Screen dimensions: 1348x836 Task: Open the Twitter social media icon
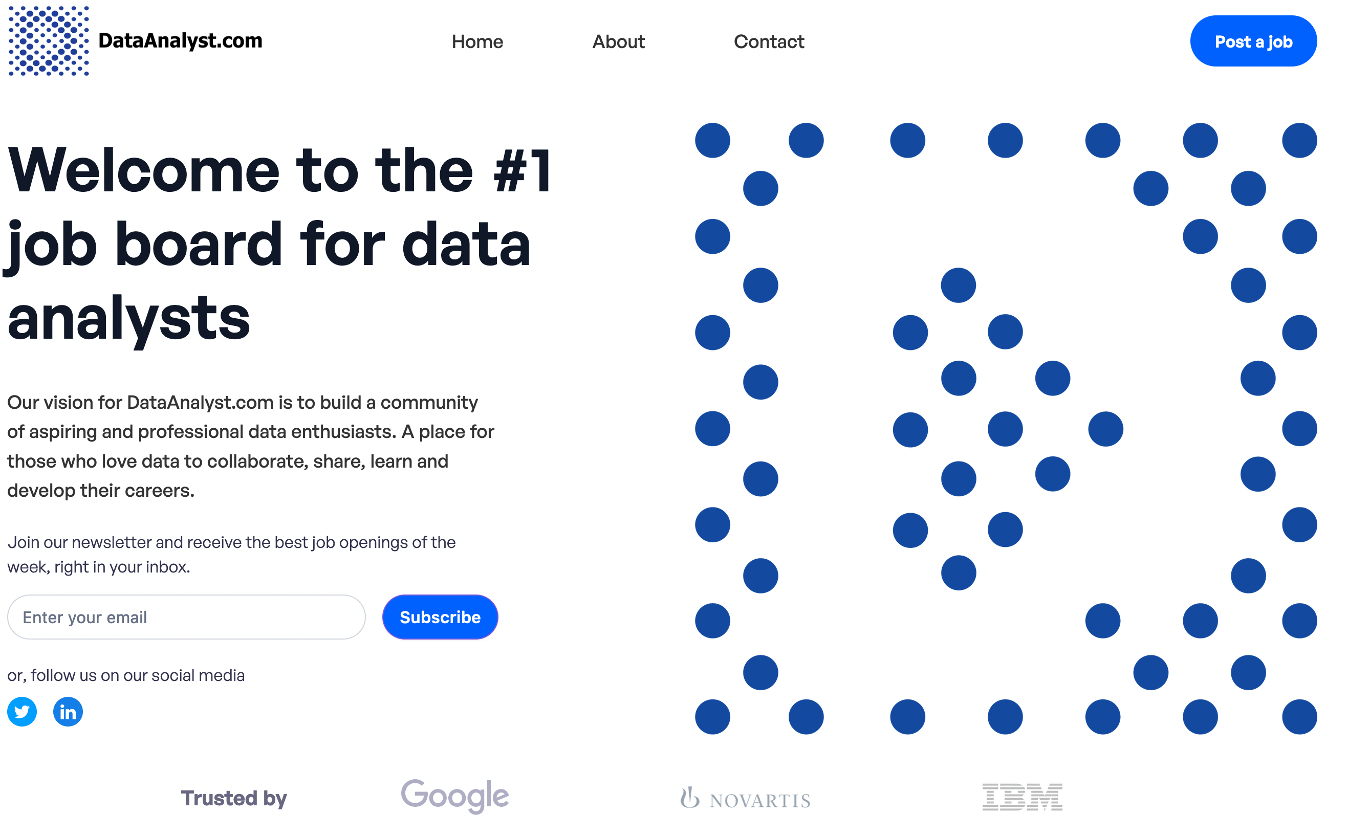(21, 712)
